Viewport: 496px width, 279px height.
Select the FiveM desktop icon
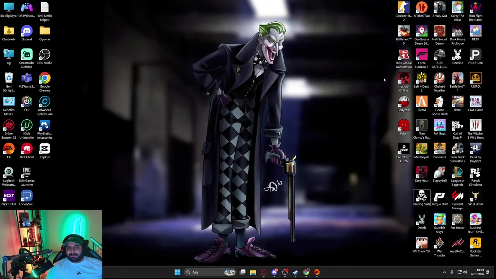coord(422,103)
